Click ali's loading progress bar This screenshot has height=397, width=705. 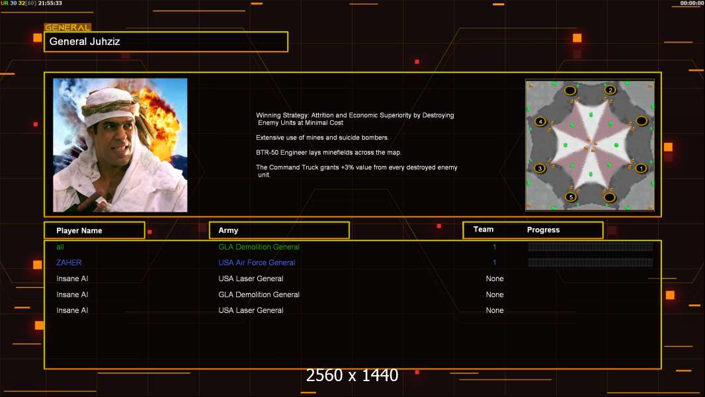[x=590, y=247]
